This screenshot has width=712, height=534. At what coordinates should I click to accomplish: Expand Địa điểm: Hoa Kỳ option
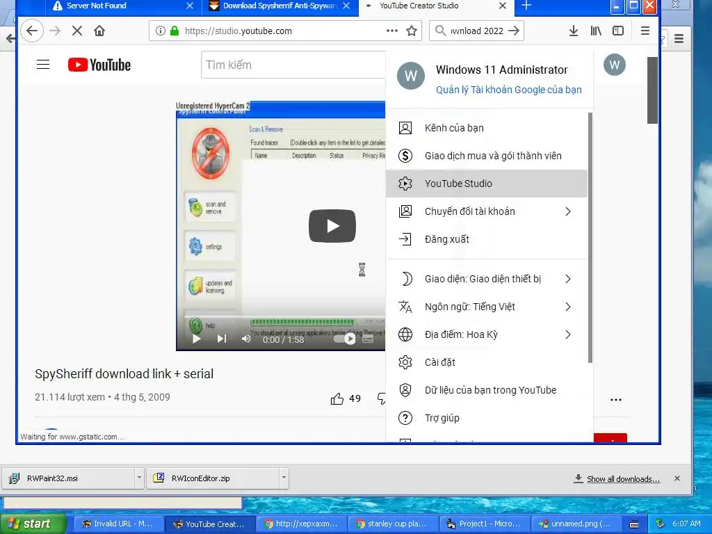pos(486,334)
